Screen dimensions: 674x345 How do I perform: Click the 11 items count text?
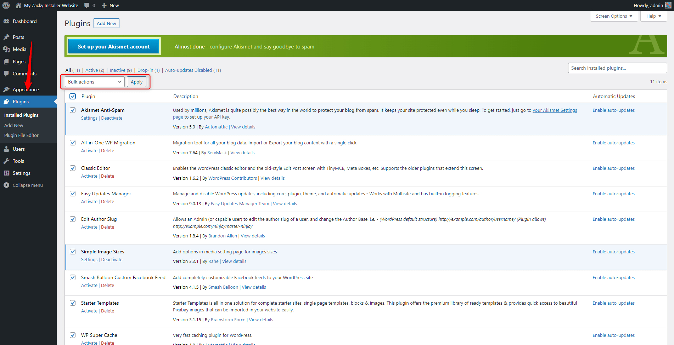[658, 82]
